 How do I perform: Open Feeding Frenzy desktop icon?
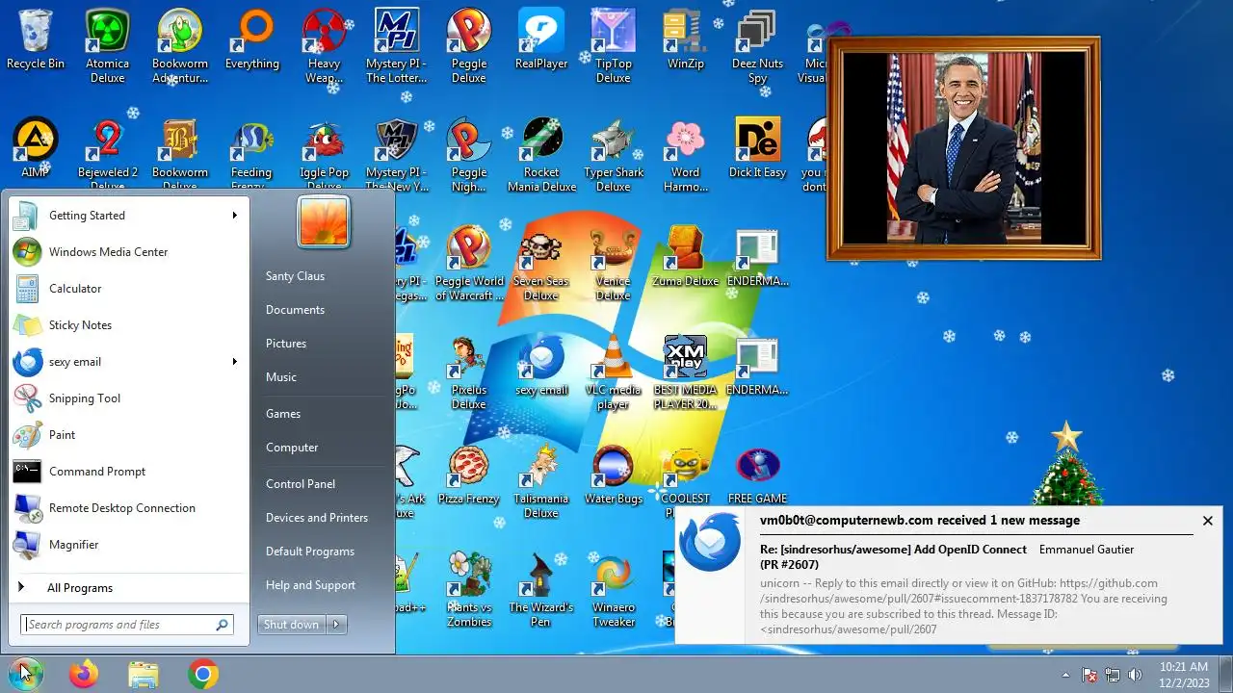(x=252, y=154)
